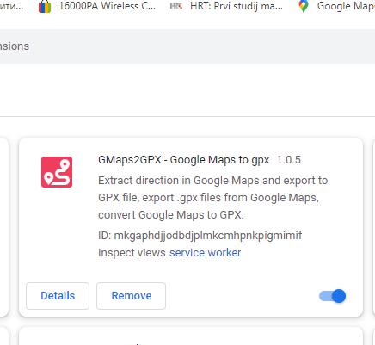Click the Google Maps pin favicon
Viewport: 375px width, 345px height.
pyautogui.click(x=304, y=6)
